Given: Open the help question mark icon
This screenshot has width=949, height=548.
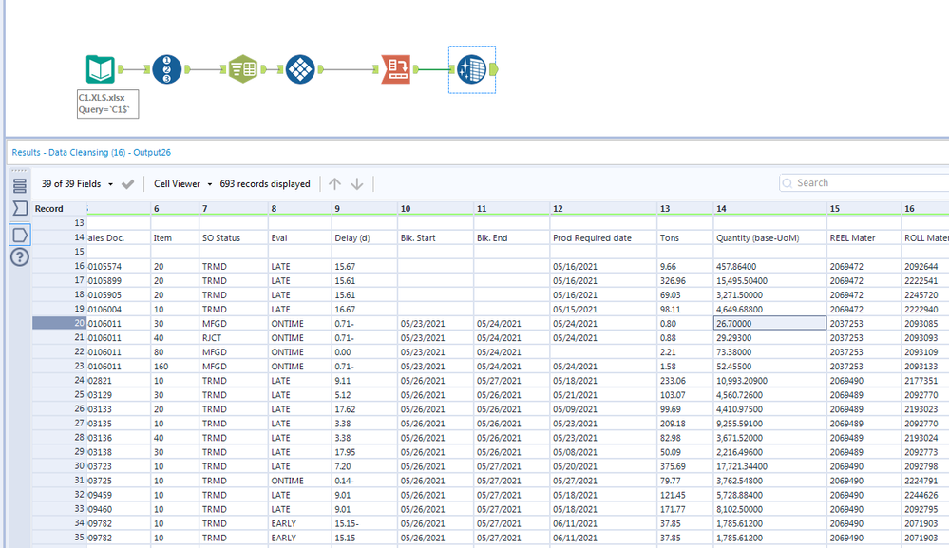Looking at the screenshot, I should tap(19, 257).
